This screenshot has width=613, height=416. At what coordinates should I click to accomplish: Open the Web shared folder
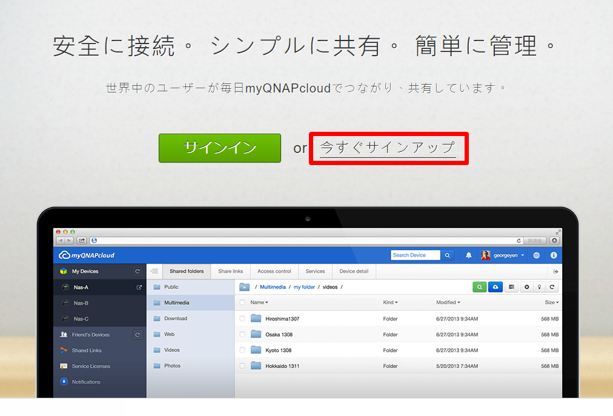190,334
